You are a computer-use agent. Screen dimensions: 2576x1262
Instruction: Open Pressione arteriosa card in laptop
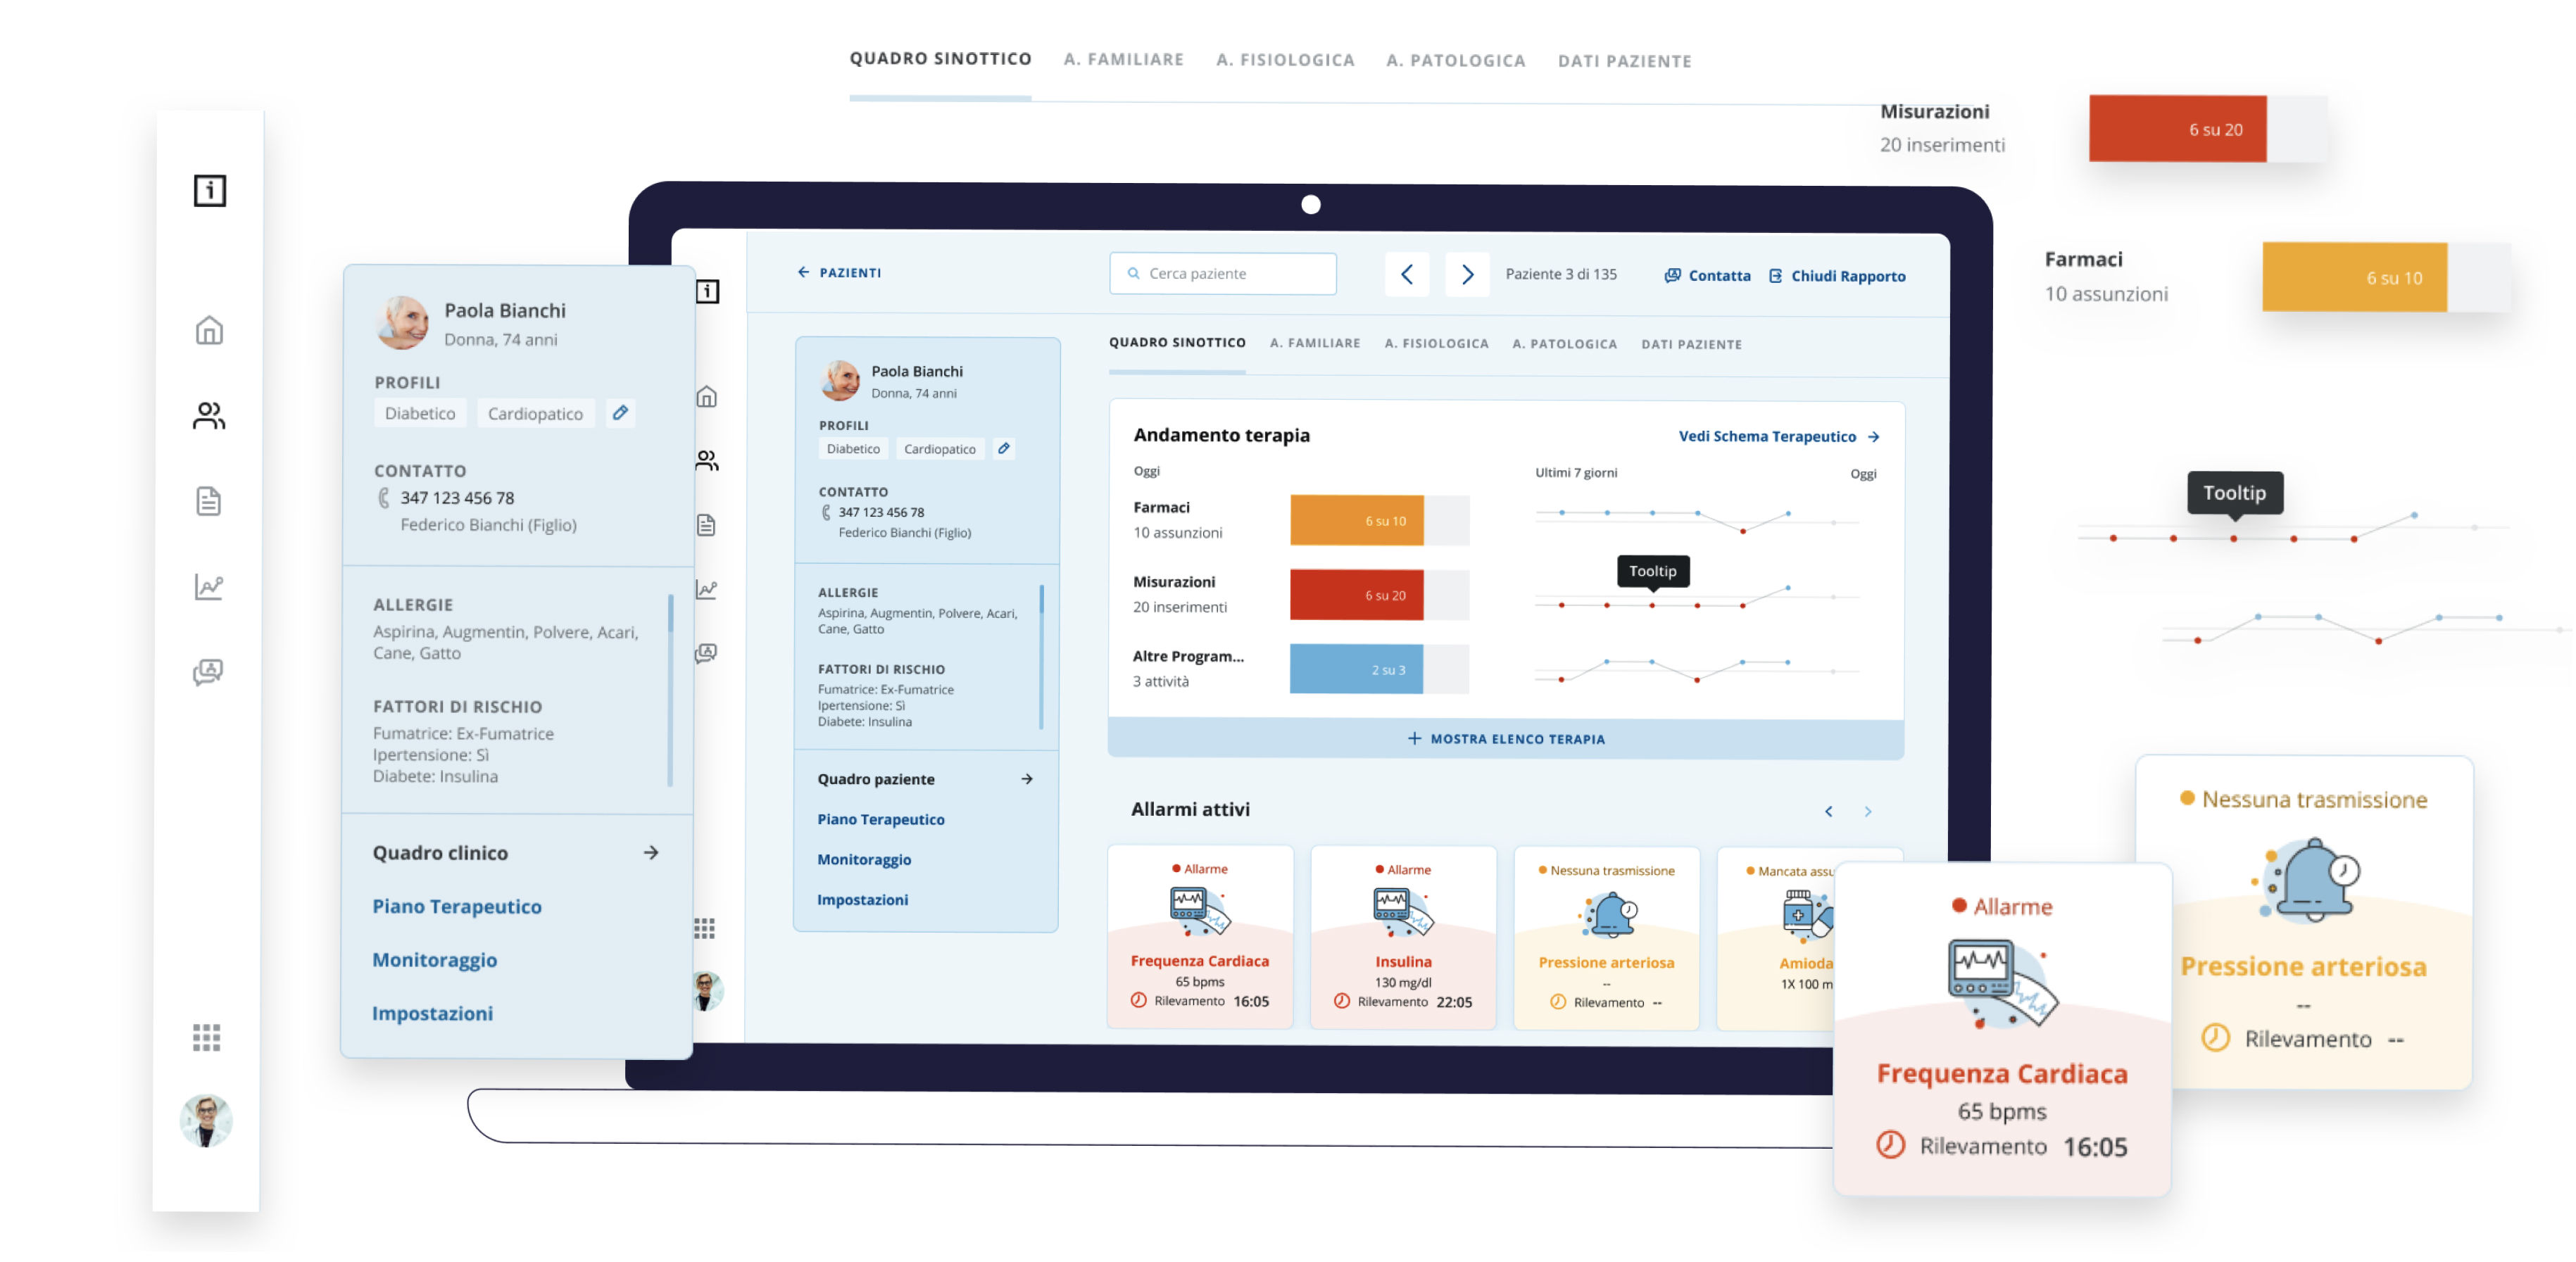click(x=1606, y=938)
